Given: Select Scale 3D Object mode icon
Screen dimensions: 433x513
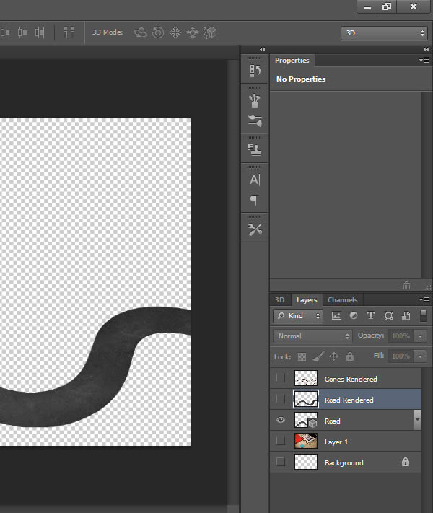Looking at the screenshot, I should (210, 32).
